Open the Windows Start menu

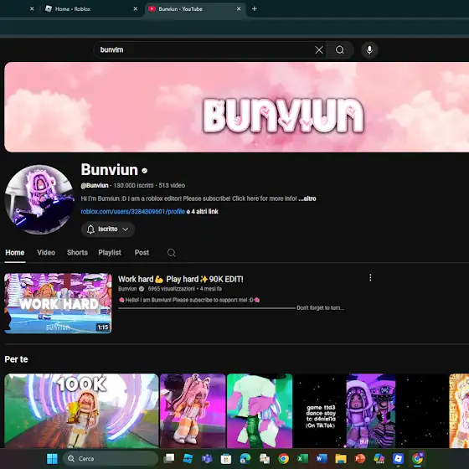click(x=52, y=459)
